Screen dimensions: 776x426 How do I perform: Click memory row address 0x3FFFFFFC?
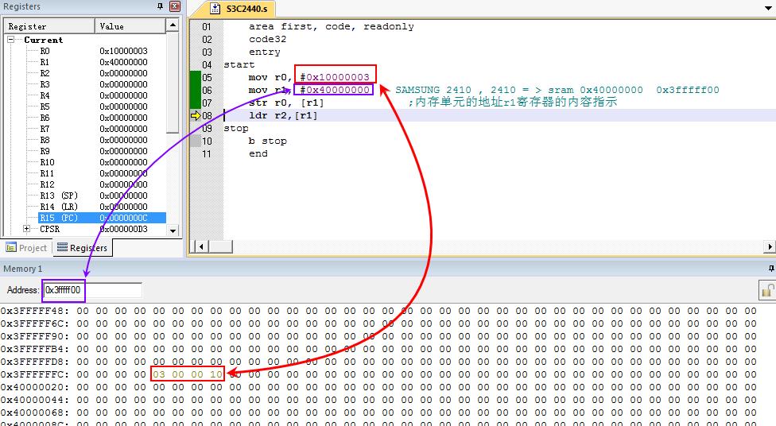pyautogui.click(x=35, y=374)
